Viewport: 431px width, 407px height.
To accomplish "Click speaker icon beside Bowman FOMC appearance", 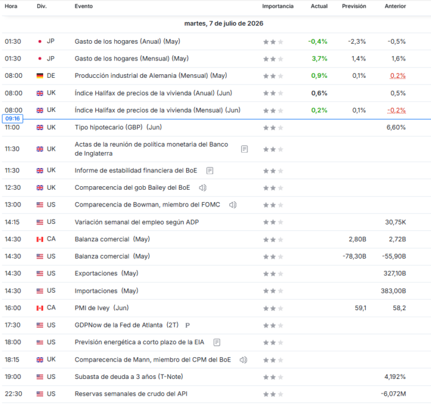I will click(233, 205).
